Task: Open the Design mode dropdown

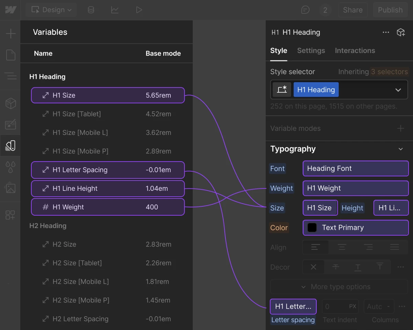Action: [51, 10]
